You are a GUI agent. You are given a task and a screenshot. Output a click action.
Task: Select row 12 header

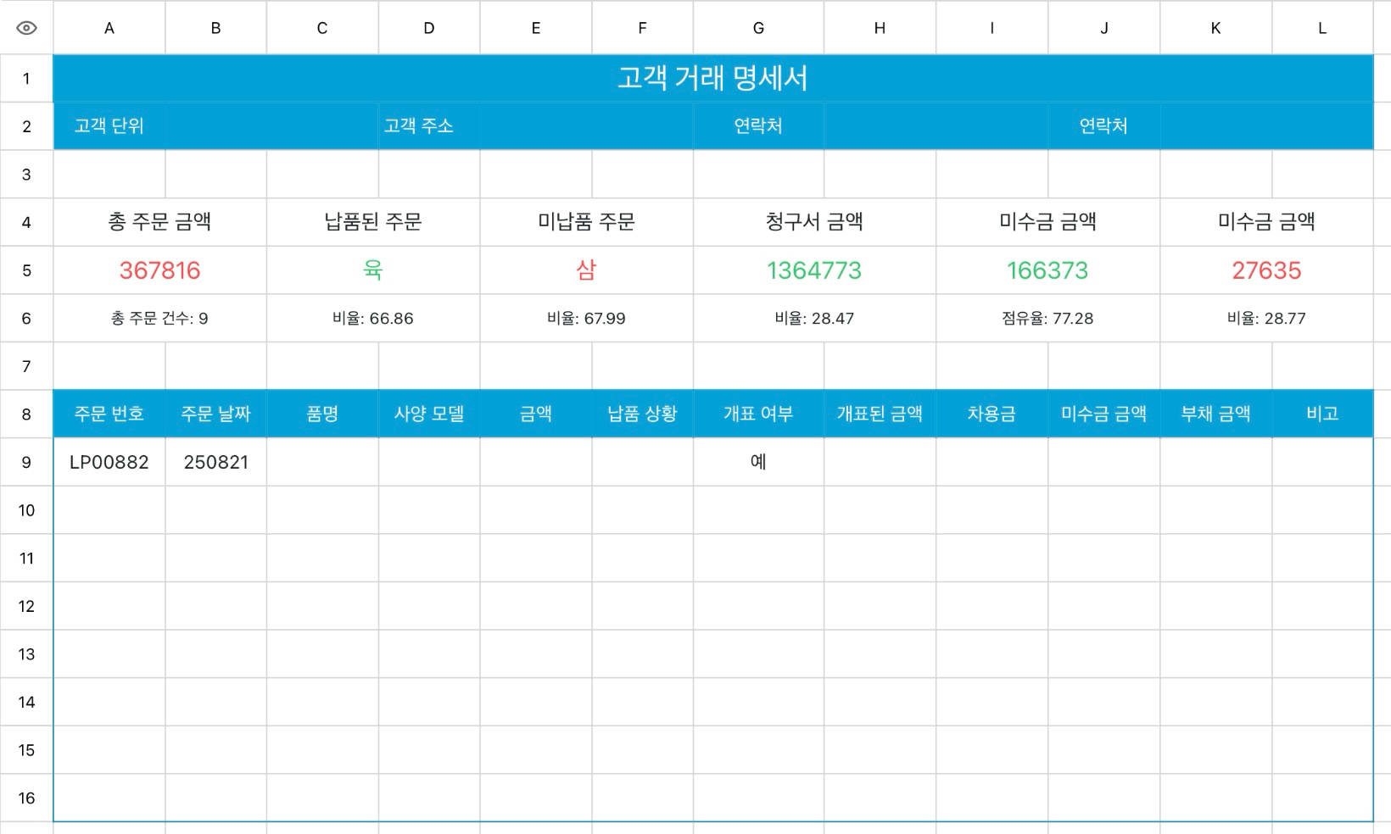click(x=26, y=606)
